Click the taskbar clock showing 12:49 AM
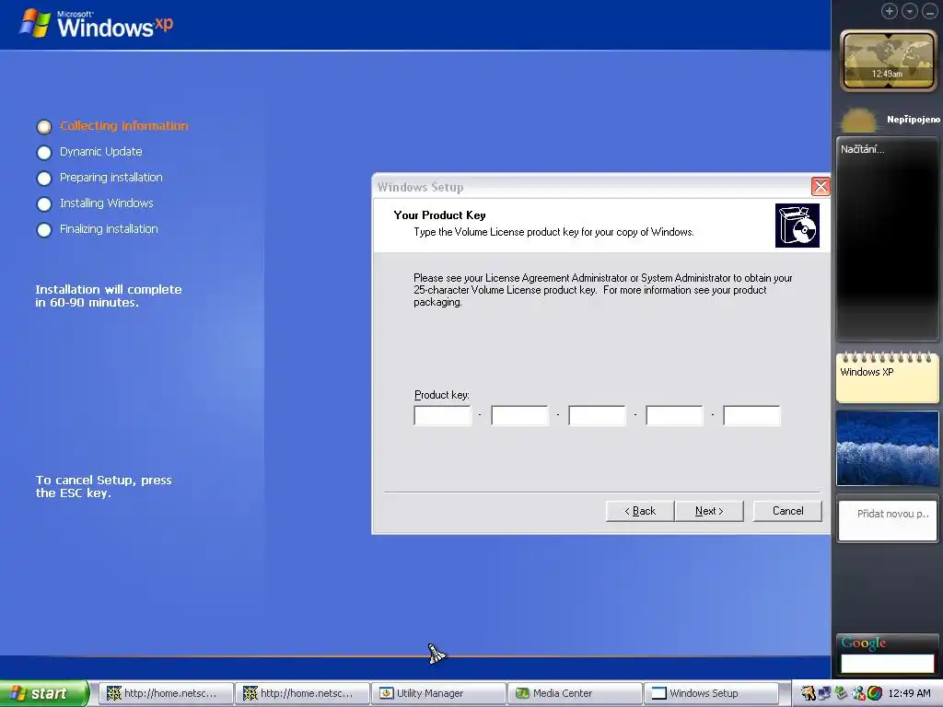 pyautogui.click(x=909, y=693)
